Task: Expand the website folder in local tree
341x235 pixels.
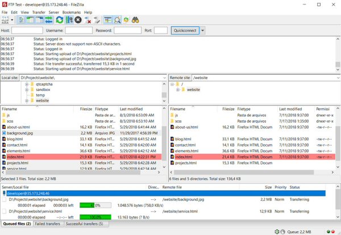Action: click(x=27, y=100)
